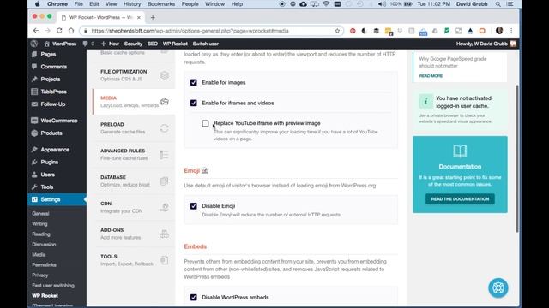
Task: Bookmark this page with the star
Action: pos(337,31)
